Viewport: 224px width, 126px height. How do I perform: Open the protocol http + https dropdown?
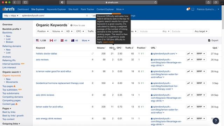point(11,15)
